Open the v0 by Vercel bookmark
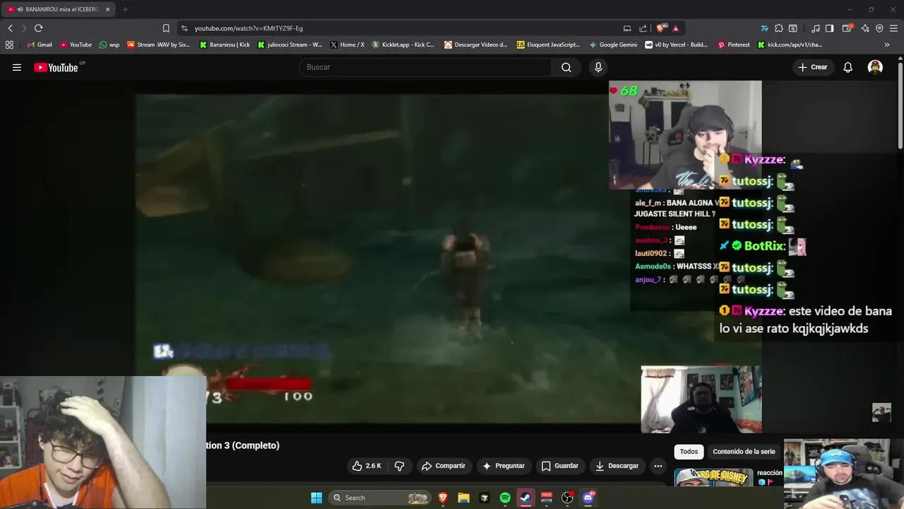The height and width of the screenshot is (509, 904). click(677, 45)
